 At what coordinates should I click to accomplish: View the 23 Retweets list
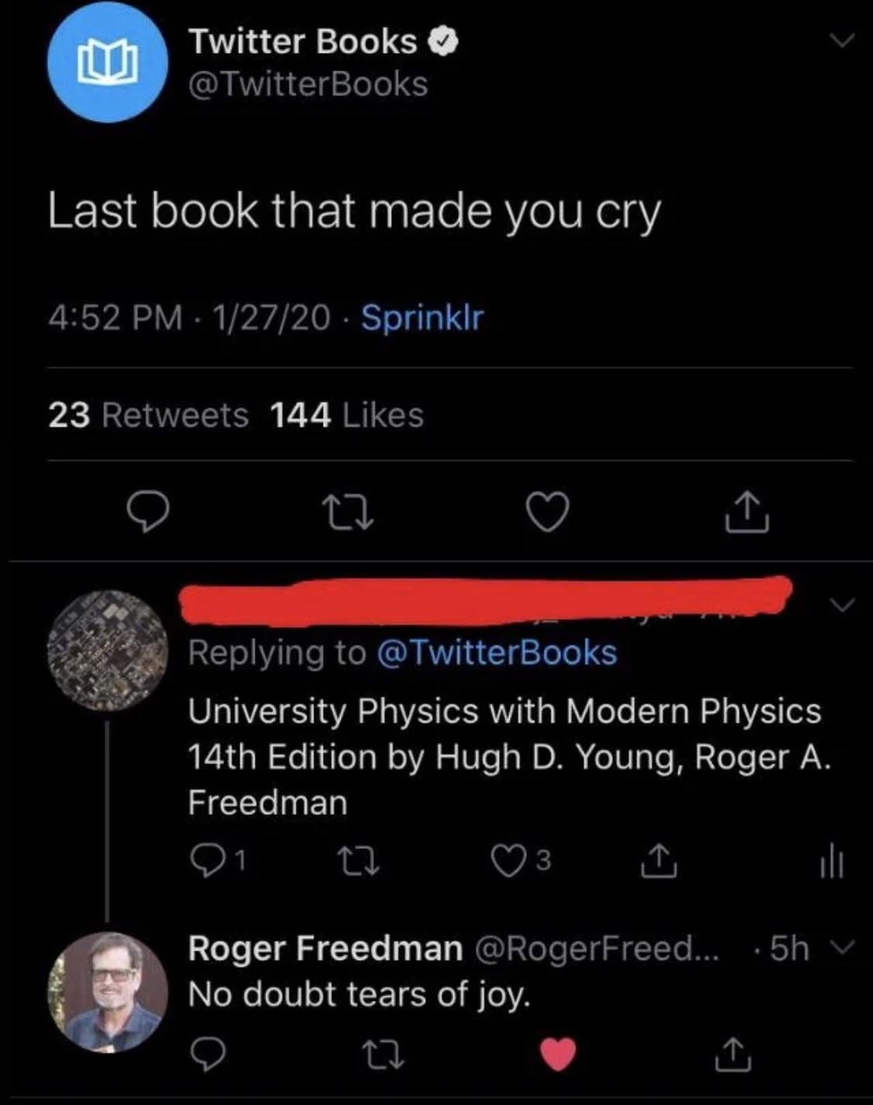pyautogui.click(x=148, y=415)
